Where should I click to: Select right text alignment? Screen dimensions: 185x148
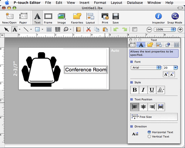(152, 107)
